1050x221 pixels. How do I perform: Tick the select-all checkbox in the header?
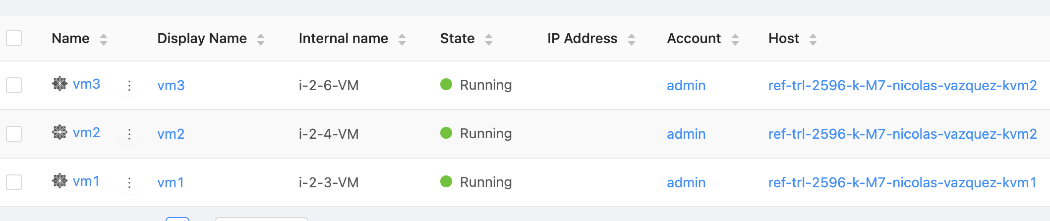point(14,38)
